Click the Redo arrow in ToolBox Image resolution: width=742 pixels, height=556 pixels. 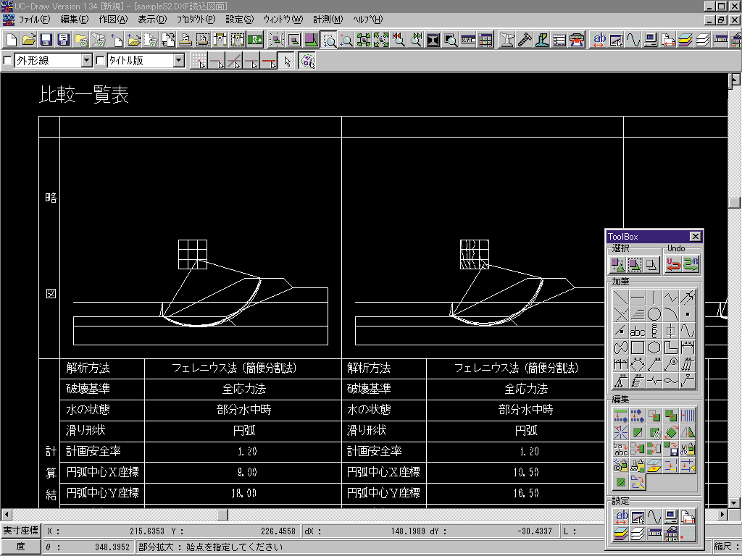coord(691,265)
